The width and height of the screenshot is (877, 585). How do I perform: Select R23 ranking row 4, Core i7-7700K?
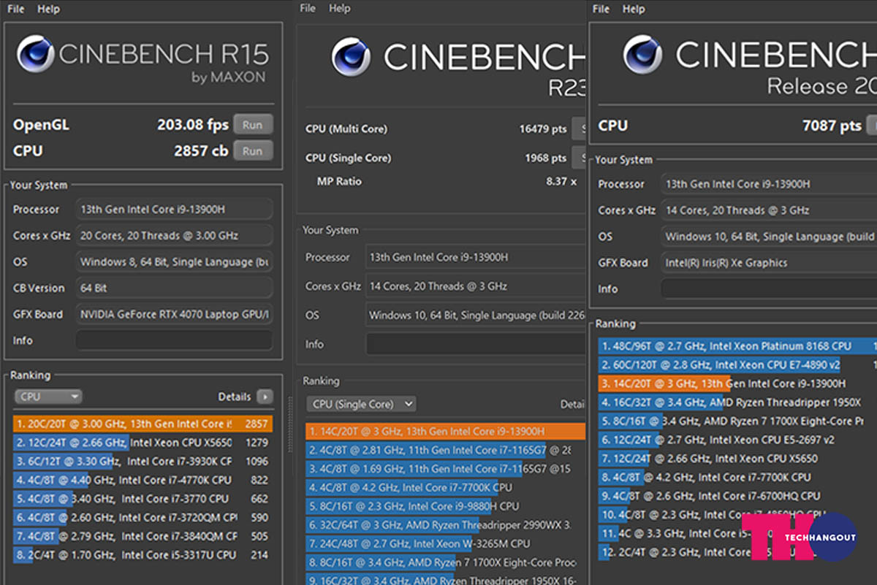click(446, 487)
